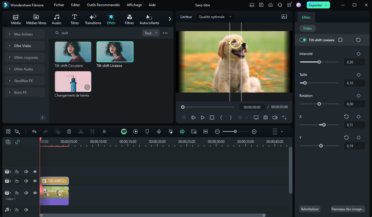Add a marker in the timeline

(147, 131)
